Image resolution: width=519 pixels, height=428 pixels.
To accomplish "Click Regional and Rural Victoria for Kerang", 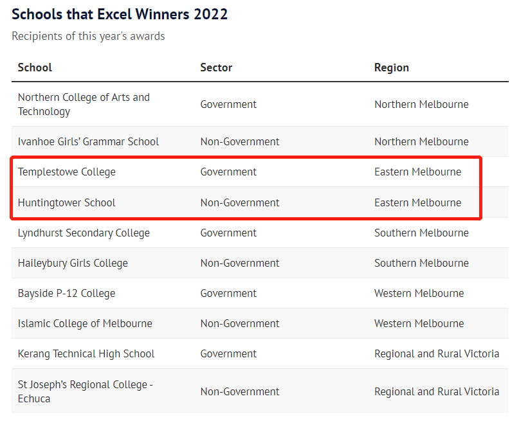I will [x=437, y=353].
